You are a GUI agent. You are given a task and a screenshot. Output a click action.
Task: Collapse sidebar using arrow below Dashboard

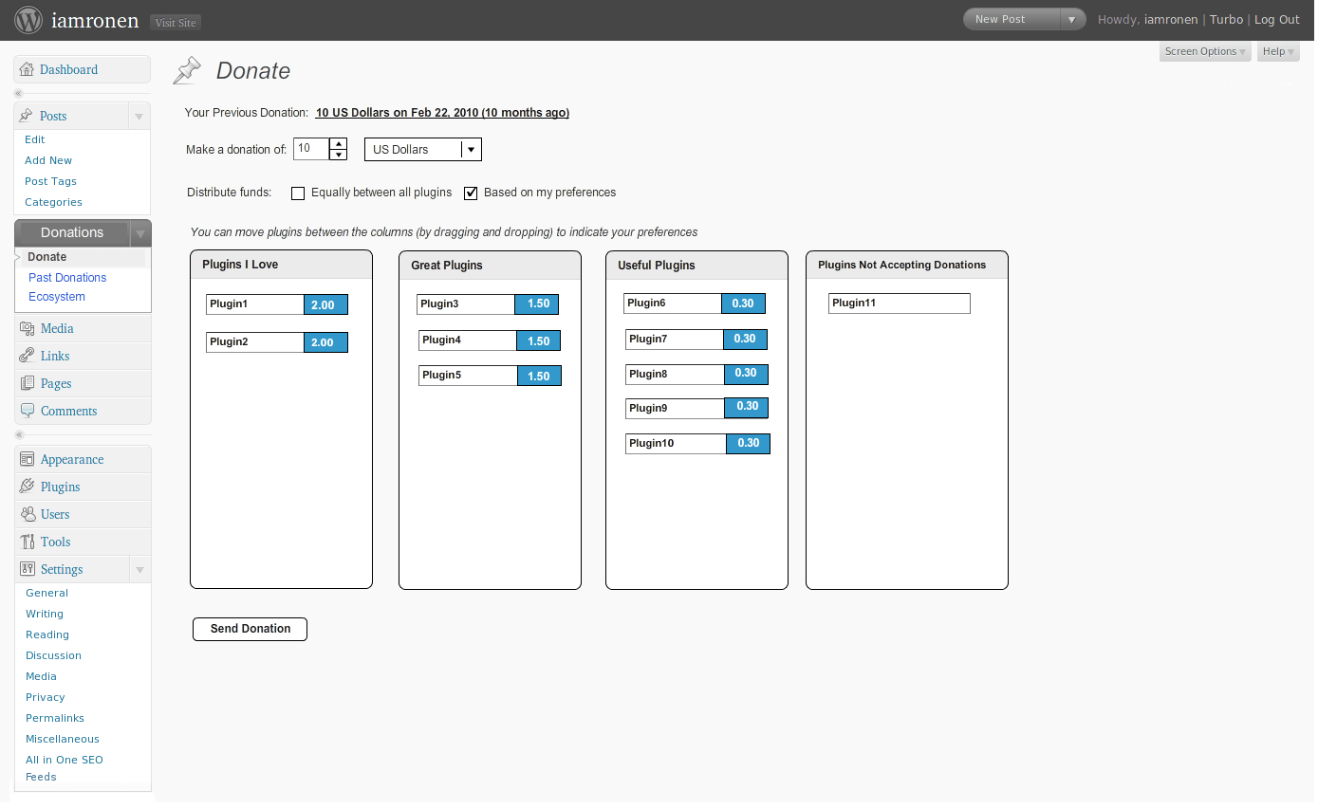18,93
